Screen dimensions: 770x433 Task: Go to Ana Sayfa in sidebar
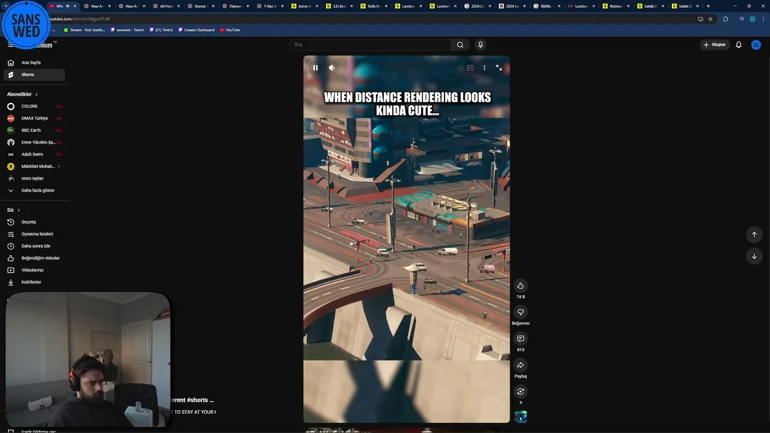coord(34,63)
